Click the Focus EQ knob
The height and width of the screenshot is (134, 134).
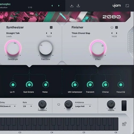click(121, 85)
